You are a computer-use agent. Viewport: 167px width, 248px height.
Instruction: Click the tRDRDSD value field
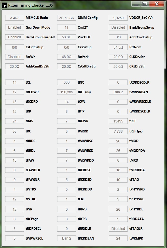coord(66,180)
